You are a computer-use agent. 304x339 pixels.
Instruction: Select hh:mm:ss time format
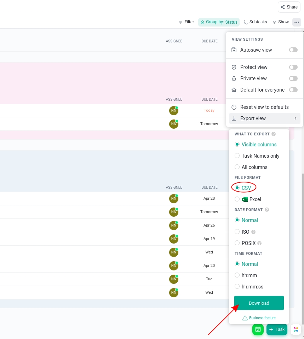coord(237,286)
